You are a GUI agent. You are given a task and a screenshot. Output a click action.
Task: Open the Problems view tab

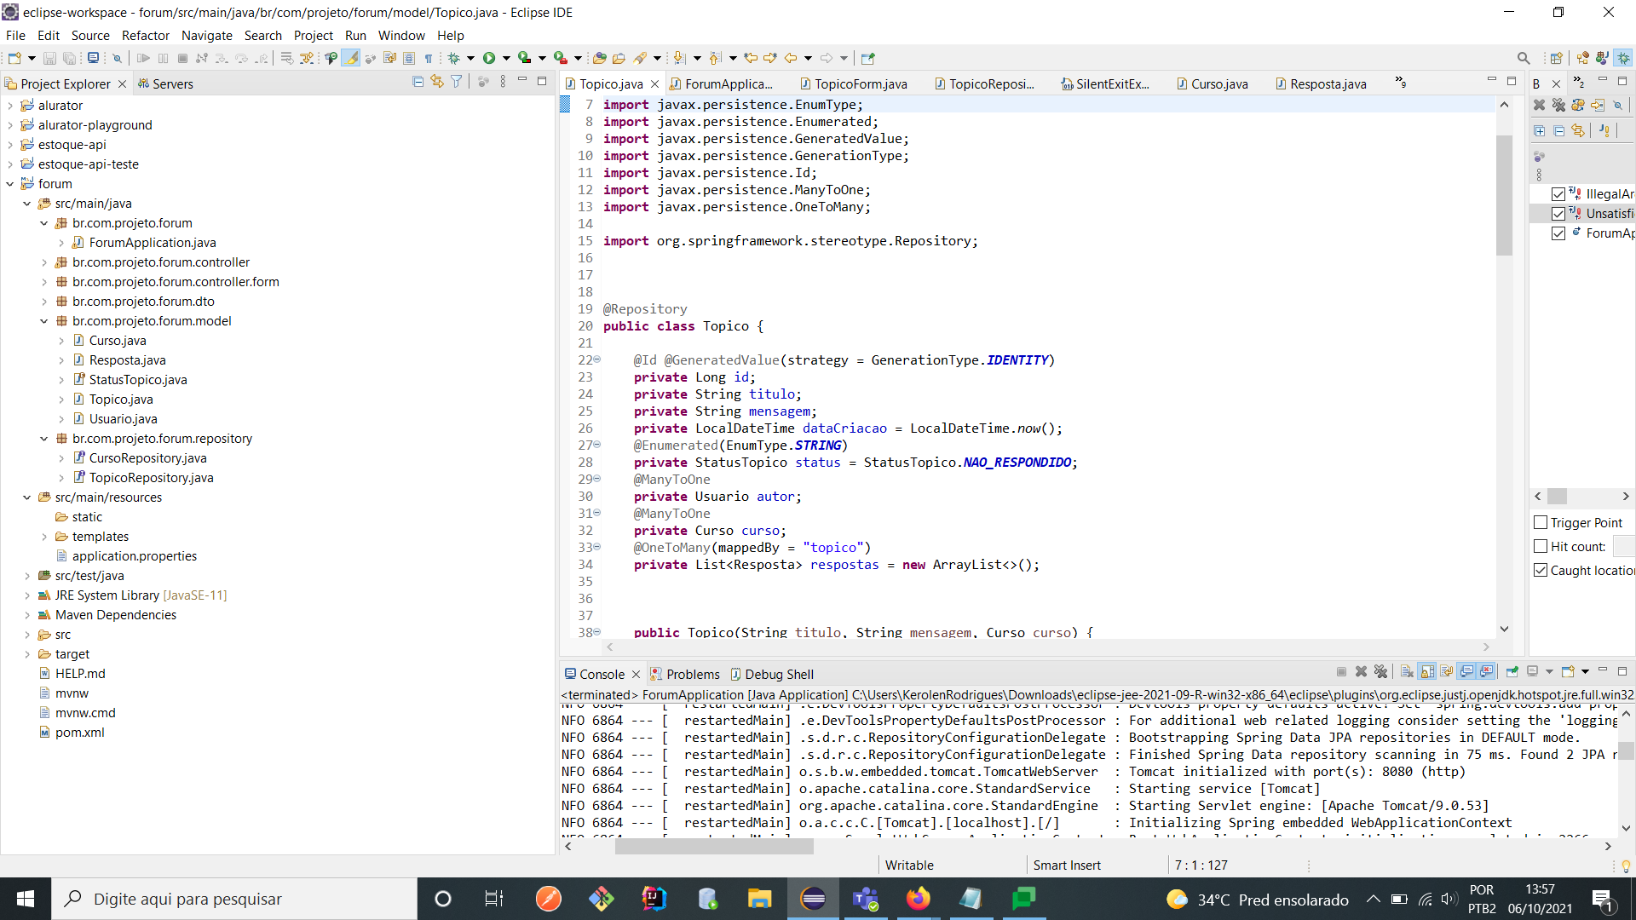(x=692, y=674)
